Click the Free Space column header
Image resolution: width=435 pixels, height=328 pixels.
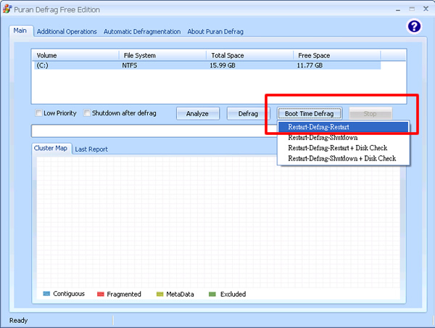pyautogui.click(x=337, y=56)
